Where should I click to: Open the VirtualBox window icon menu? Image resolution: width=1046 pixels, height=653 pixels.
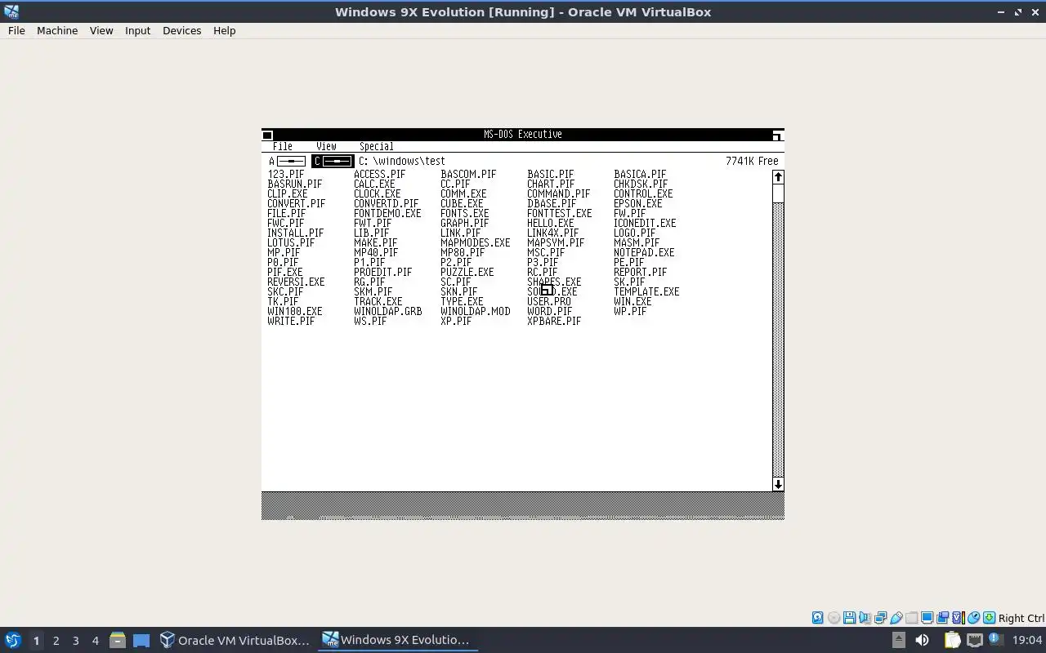pos(11,11)
